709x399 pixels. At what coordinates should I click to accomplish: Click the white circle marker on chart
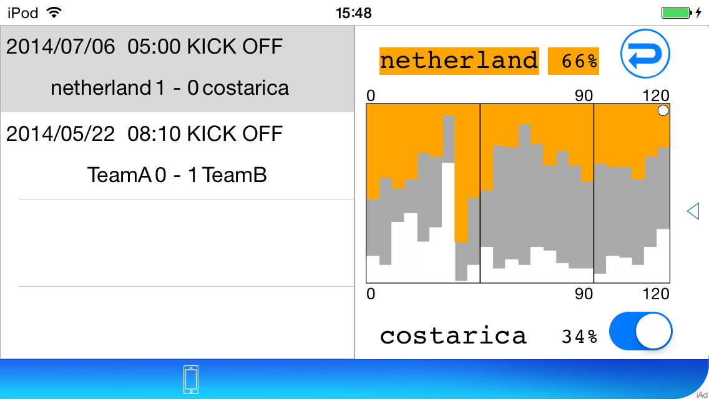point(663,111)
